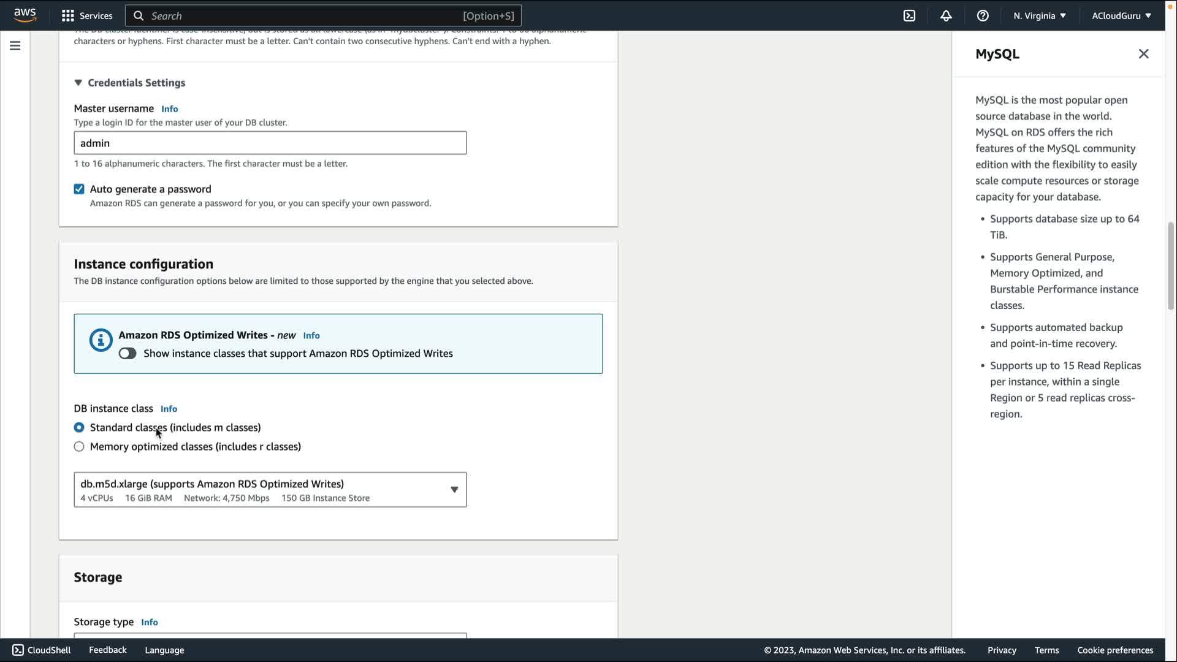The width and height of the screenshot is (1177, 662).
Task: Close the MySQL info panel
Action: 1143,54
